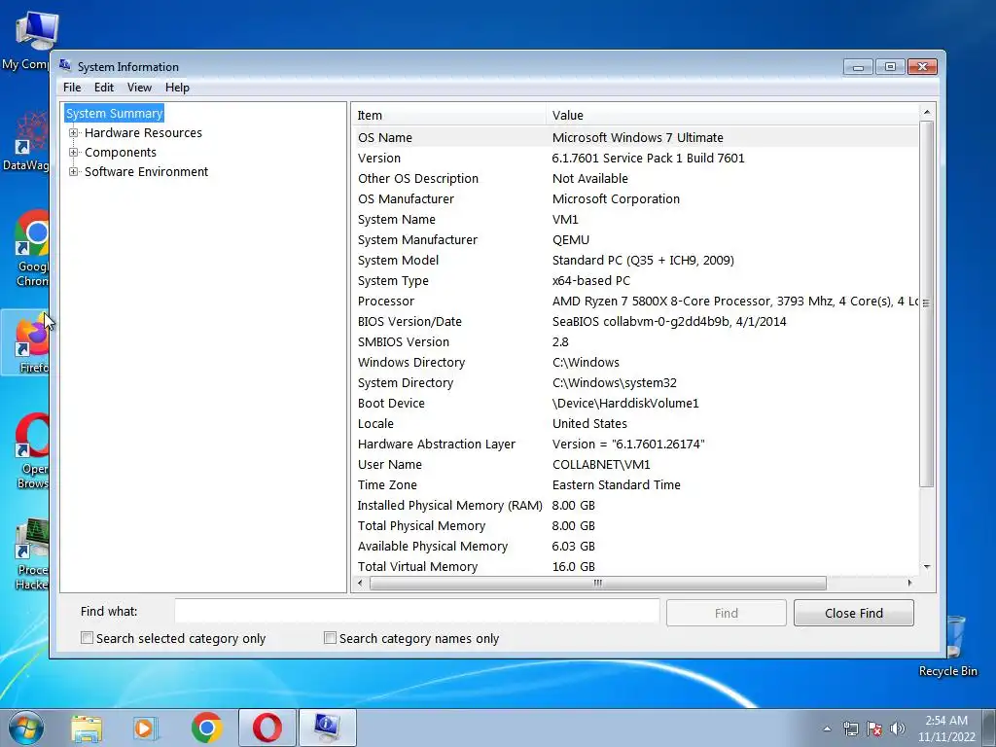Select the Hardware Abstraction Layer row
The height and width of the screenshot is (747, 996).
pyautogui.click(x=634, y=444)
